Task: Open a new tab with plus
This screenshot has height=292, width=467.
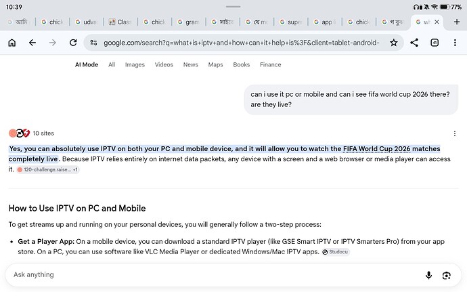Action: (x=457, y=22)
